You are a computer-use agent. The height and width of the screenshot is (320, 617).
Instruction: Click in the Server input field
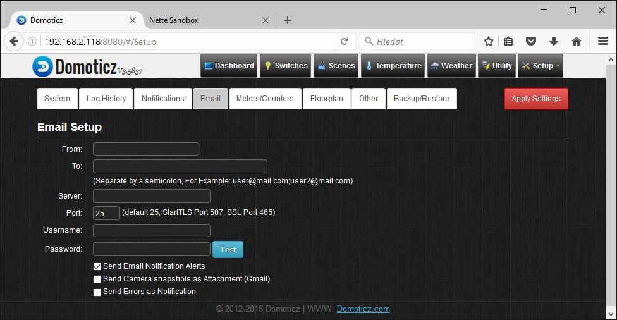tap(152, 196)
